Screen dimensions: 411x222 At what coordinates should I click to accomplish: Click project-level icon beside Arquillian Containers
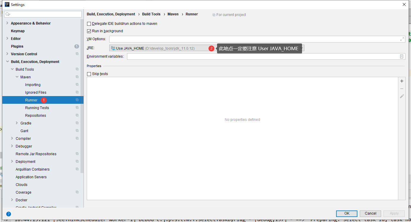coord(77,169)
